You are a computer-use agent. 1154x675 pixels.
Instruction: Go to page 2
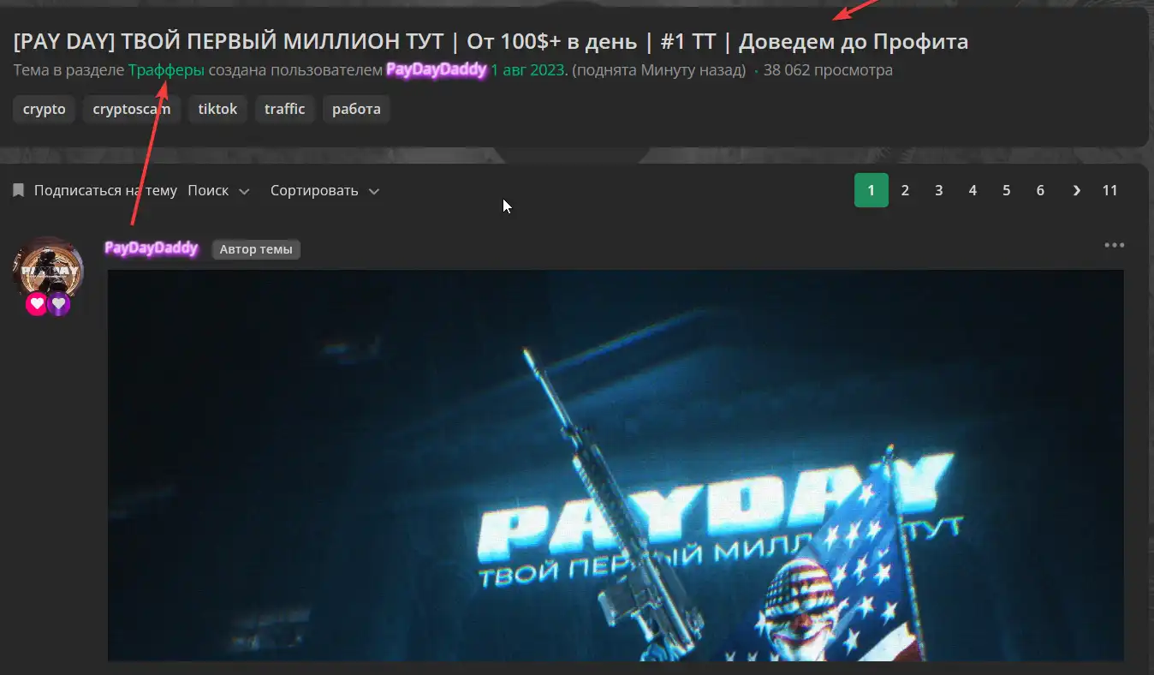905,190
